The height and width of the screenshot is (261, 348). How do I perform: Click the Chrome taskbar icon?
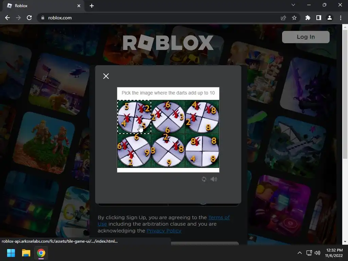coord(41,253)
